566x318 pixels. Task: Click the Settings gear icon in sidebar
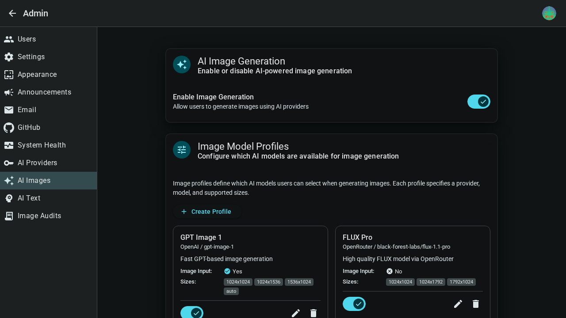tap(9, 57)
